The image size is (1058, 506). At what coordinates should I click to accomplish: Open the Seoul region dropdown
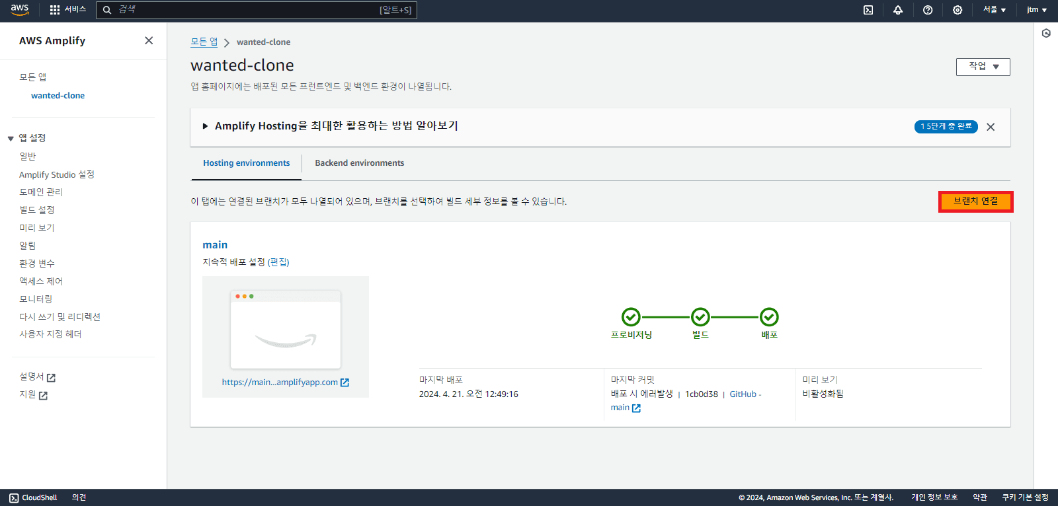click(994, 10)
